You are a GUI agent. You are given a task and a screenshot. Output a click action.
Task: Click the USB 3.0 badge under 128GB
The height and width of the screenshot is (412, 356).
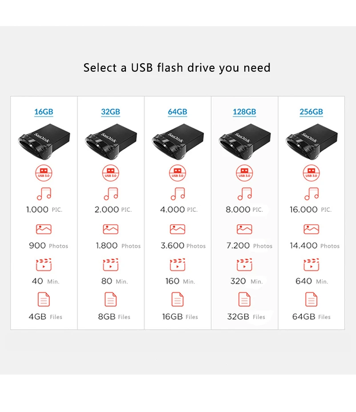tap(244, 173)
